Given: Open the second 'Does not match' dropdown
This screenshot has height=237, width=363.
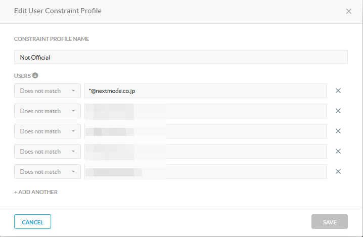Looking at the screenshot, I should point(48,111).
